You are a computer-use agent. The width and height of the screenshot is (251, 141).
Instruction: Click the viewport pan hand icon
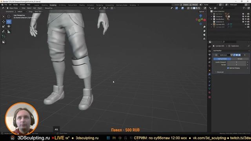point(204,31)
